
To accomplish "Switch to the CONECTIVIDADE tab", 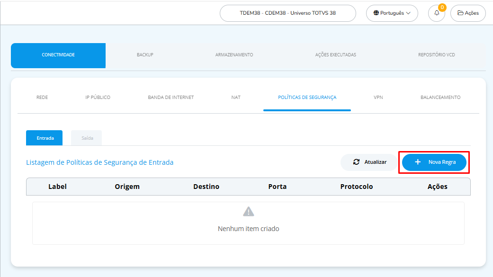I will point(58,55).
